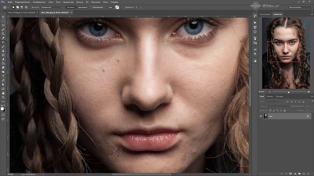This screenshot has width=314, height=176.
Task: Switch to the Гистограмма tab
Action: tap(265, 14)
